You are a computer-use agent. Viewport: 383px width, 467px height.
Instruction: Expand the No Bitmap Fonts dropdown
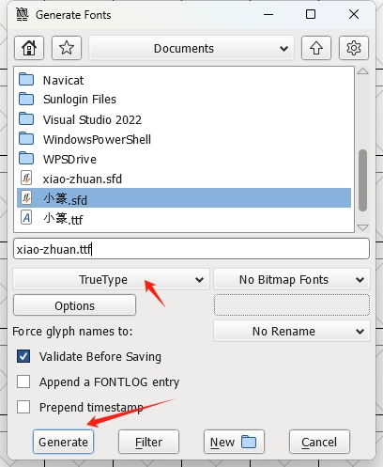click(292, 279)
